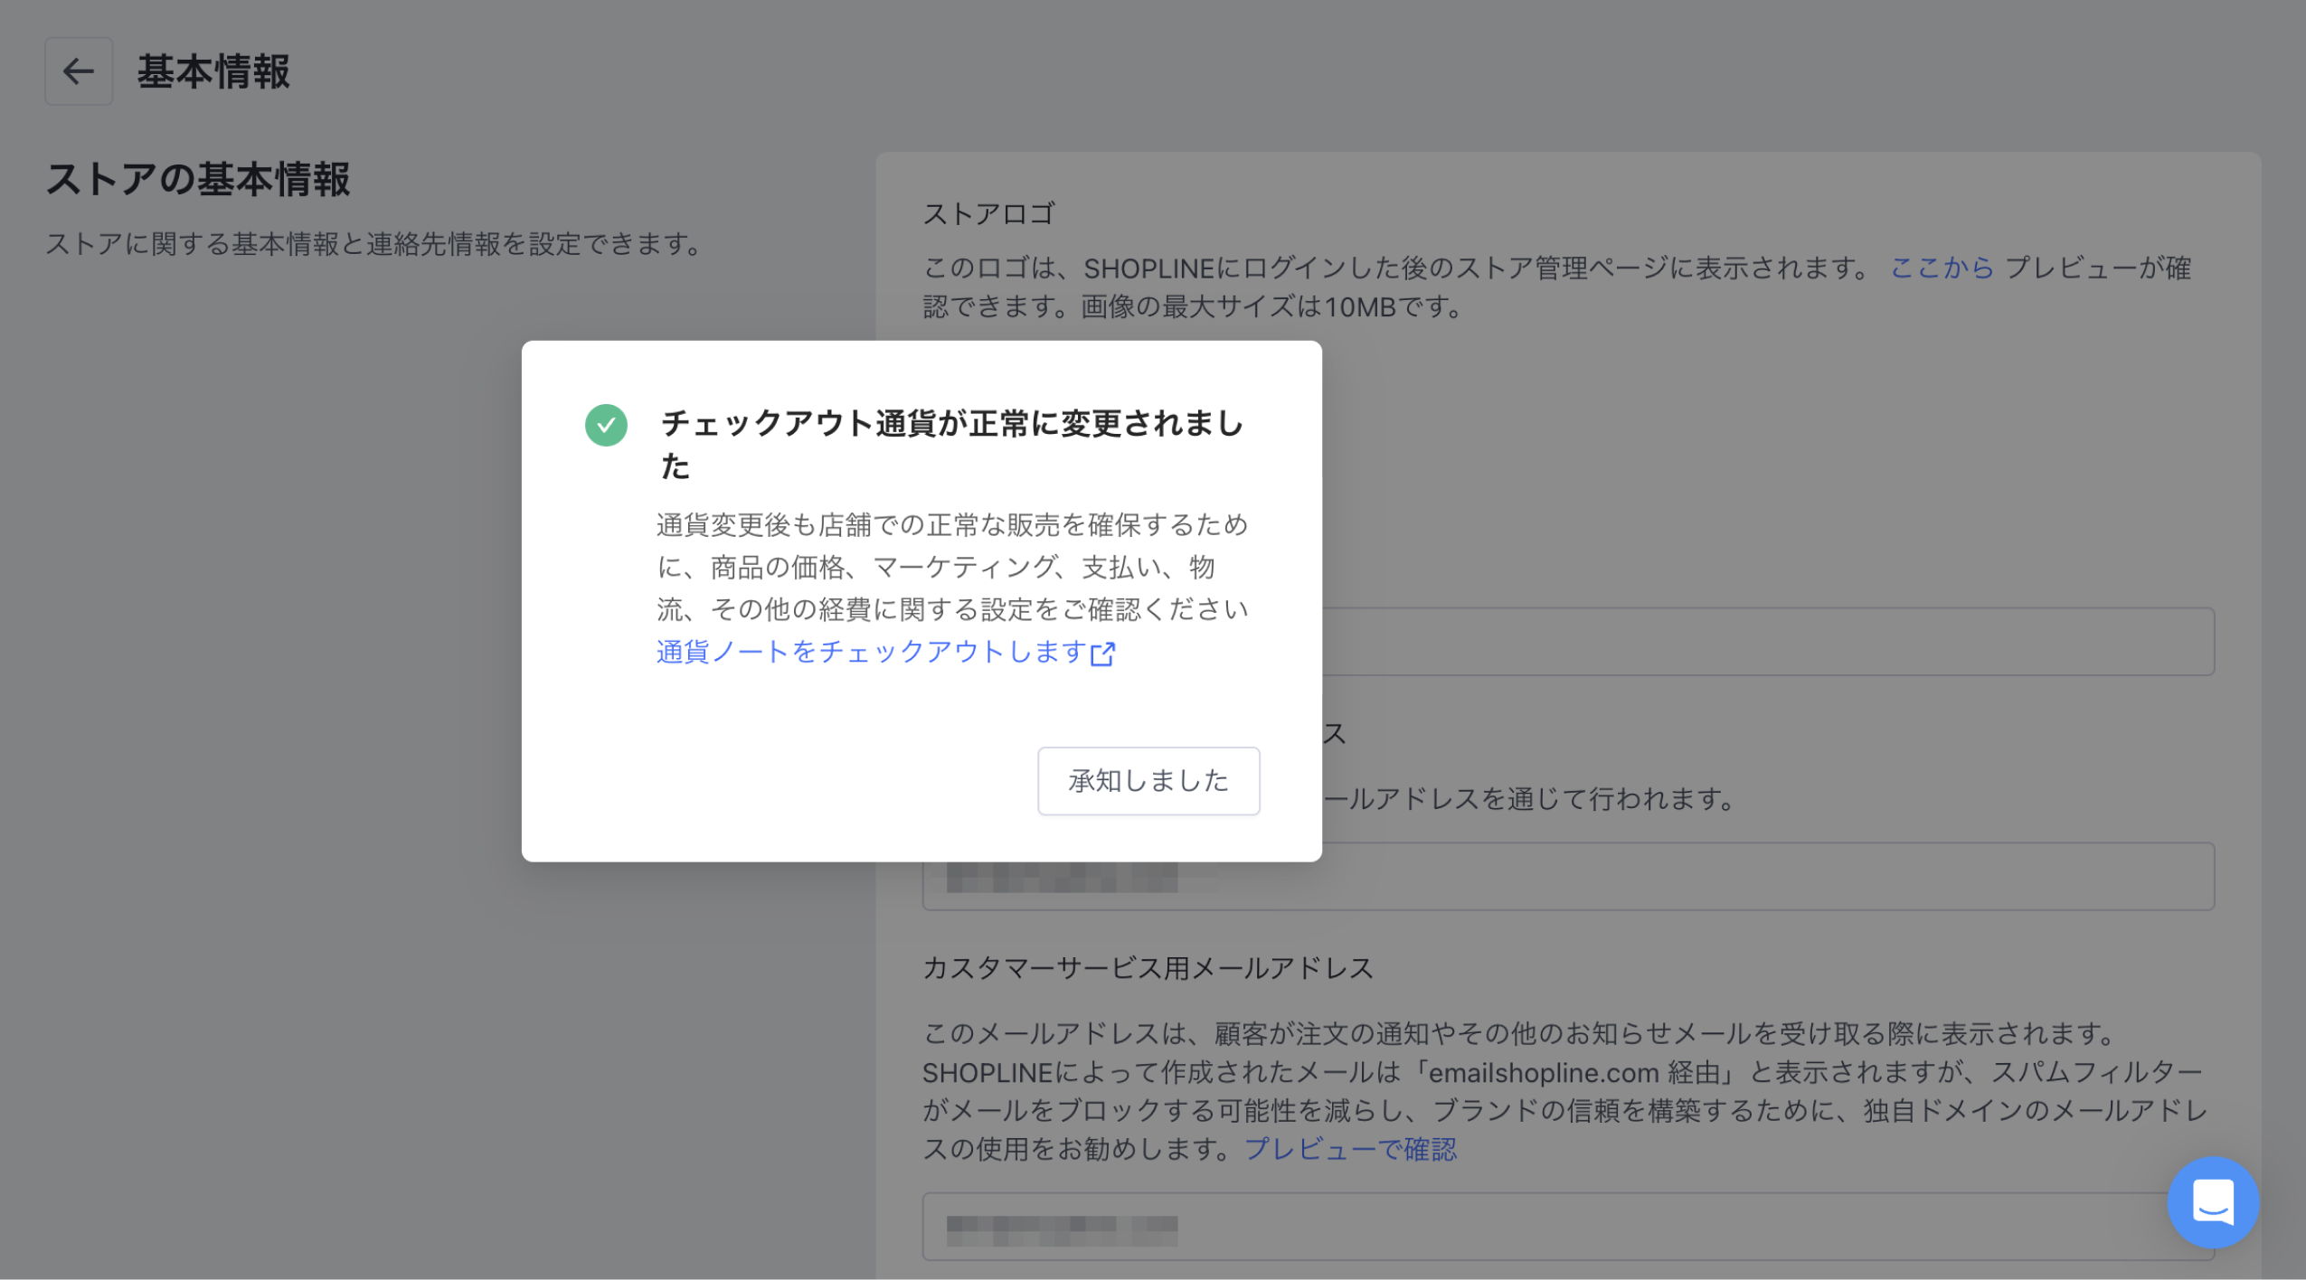
Task: Click the dialog body text about 通貨変更後
Action: [953, 567]
